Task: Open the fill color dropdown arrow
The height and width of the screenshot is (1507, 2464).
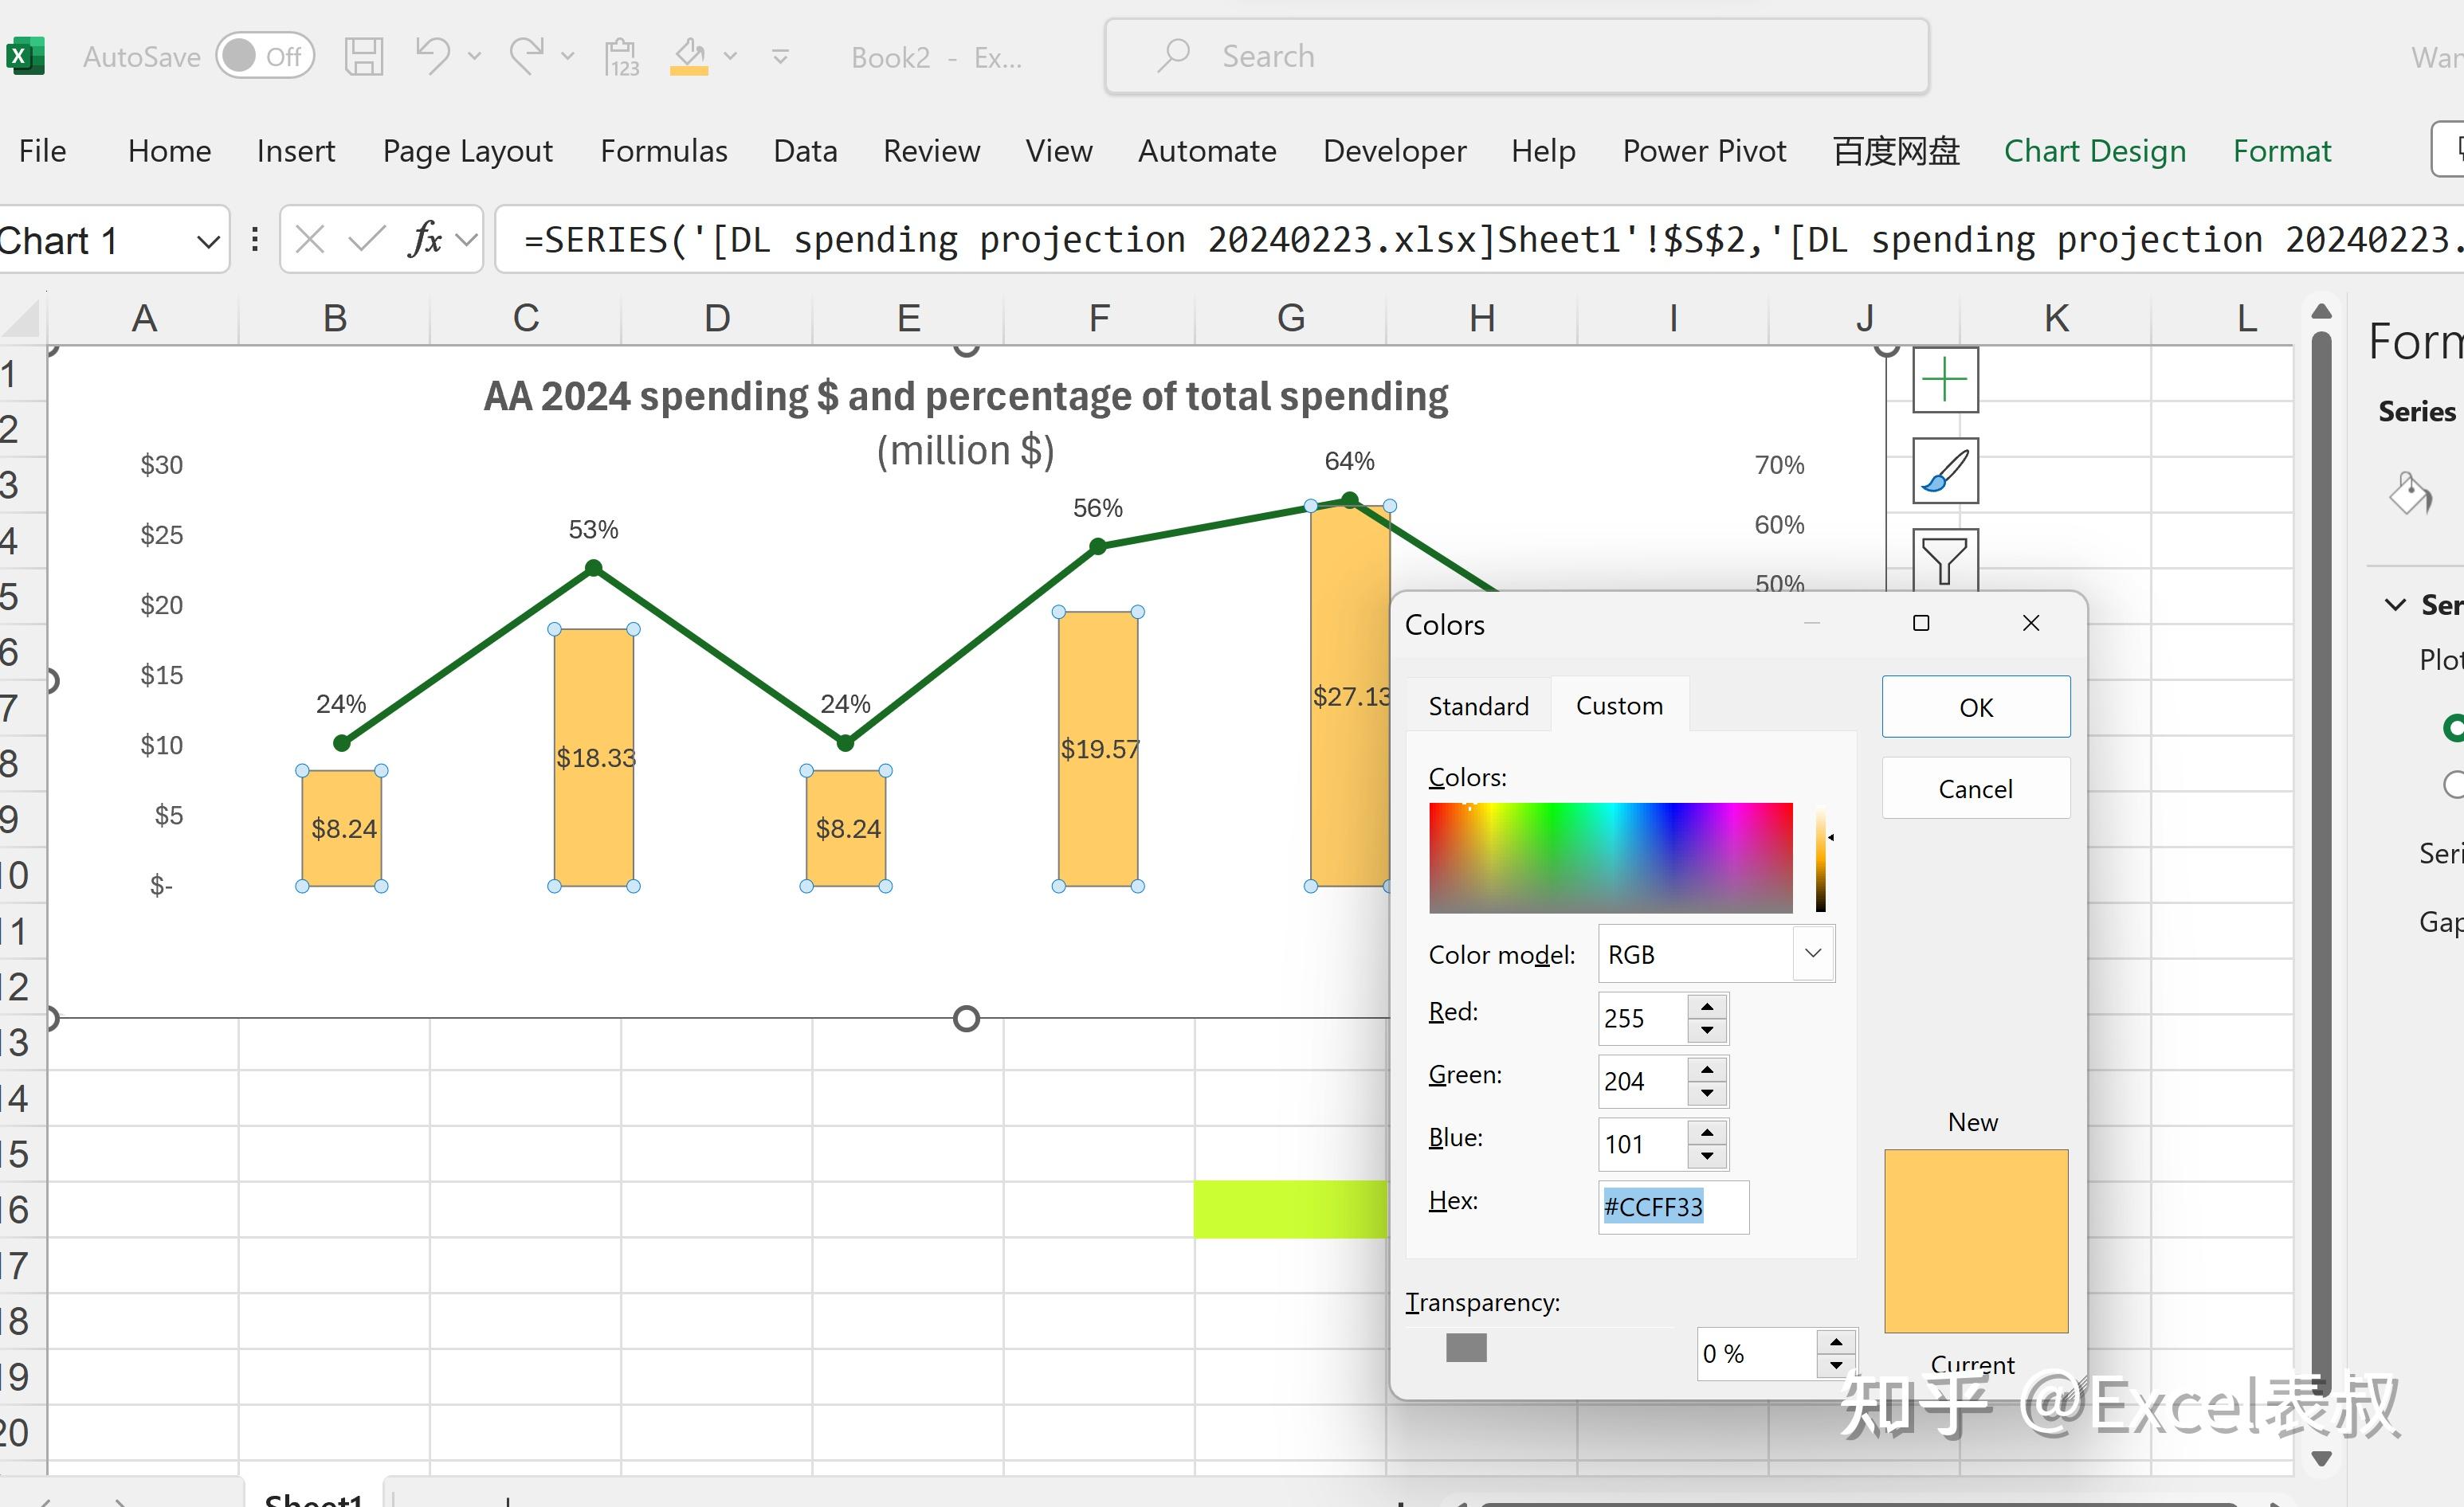Action: [731, 56]
